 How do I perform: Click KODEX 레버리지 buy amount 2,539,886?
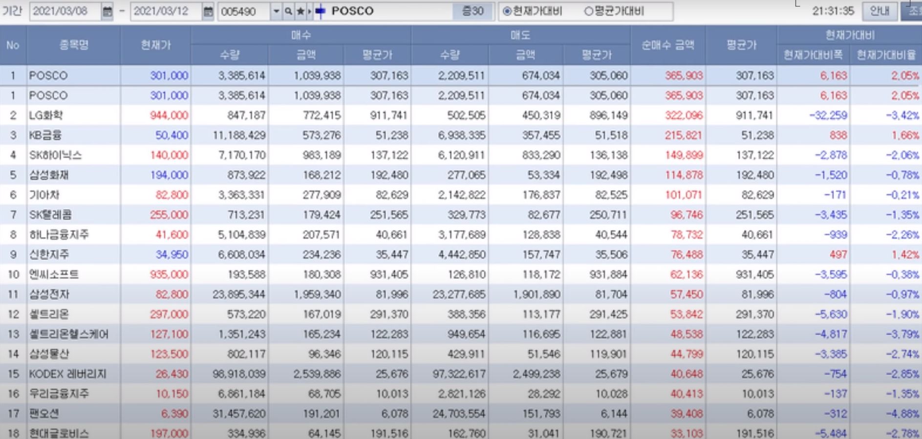[317, 374]
